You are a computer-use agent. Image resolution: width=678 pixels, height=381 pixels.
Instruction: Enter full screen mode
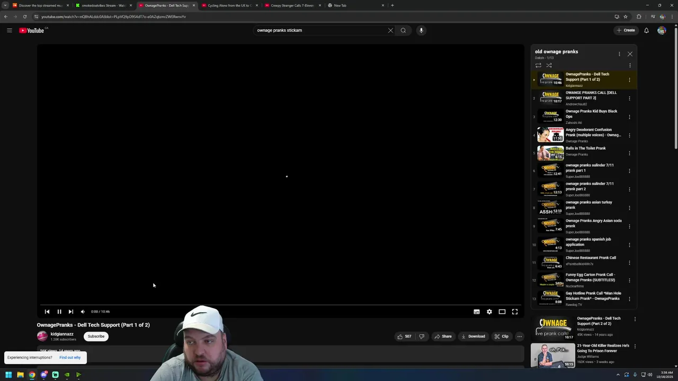(514, 312)
